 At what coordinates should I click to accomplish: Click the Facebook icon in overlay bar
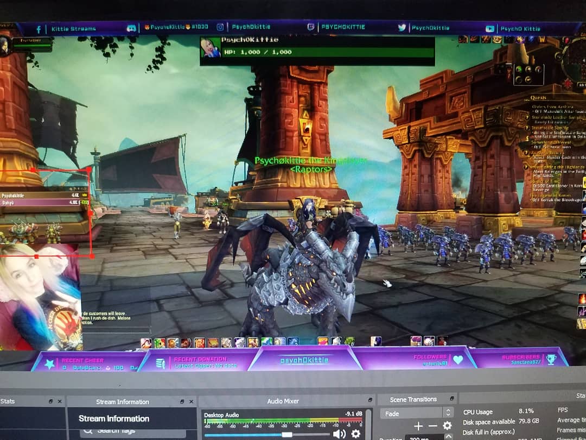coord(39,29)
